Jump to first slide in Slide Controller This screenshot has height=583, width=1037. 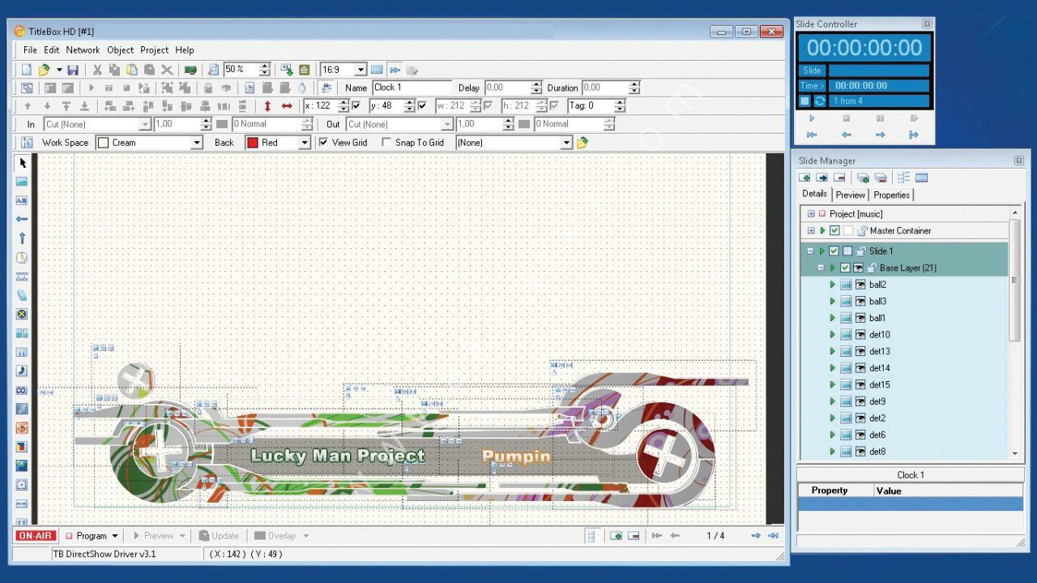click(x=812, y=135)
